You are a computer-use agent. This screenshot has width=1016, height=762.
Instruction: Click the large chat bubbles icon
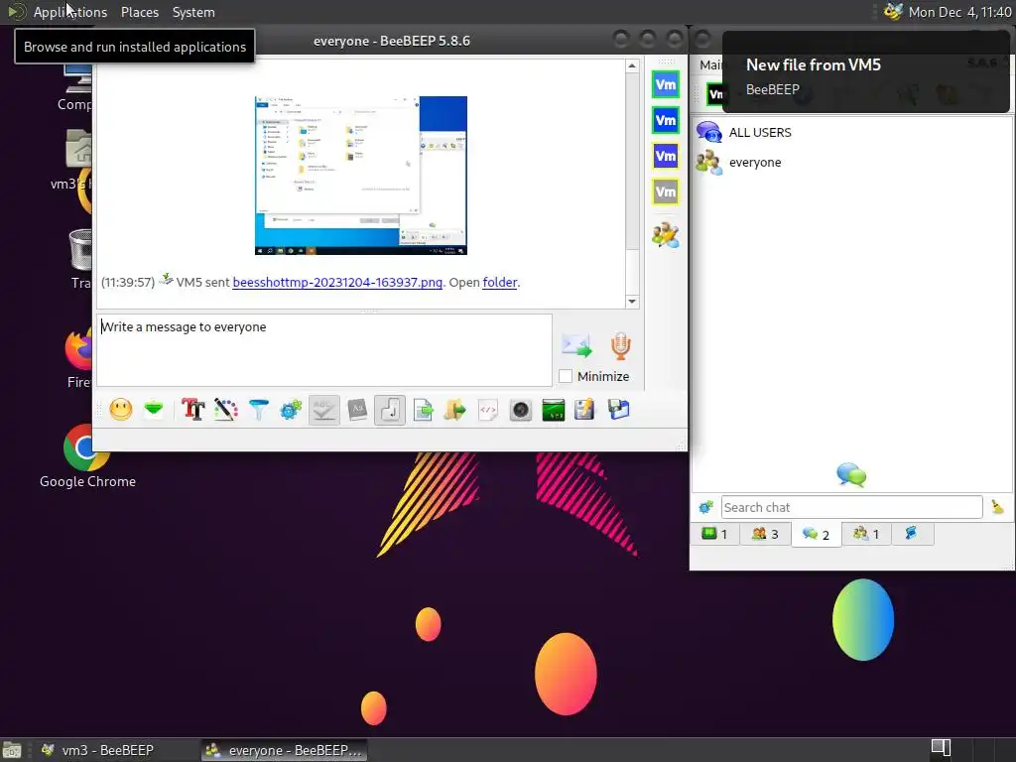tap(851, 475)
